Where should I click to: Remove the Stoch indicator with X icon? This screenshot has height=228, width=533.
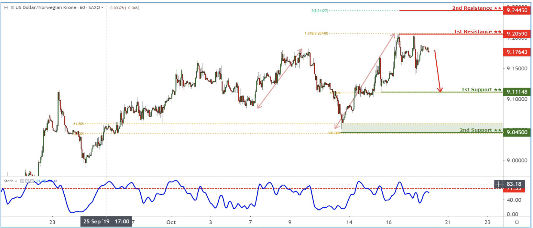[x=32, y=181]
